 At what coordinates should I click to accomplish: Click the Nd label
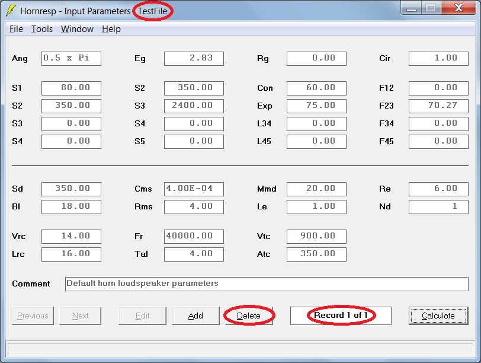click(384, 206)
